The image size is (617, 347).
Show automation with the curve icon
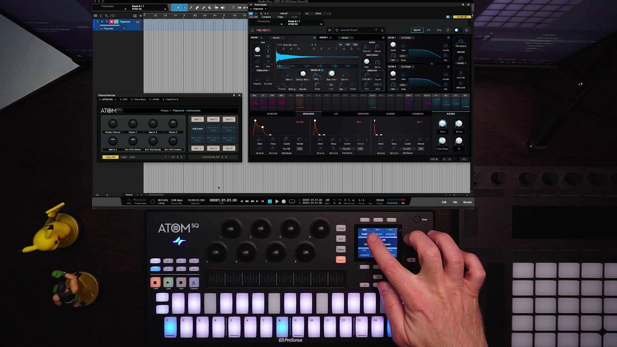[x=112, y=16]
